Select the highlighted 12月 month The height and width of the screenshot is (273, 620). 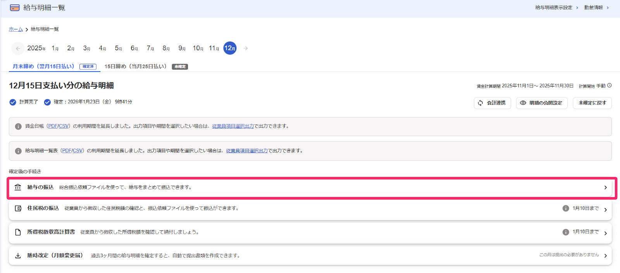[x=230, y=48]
